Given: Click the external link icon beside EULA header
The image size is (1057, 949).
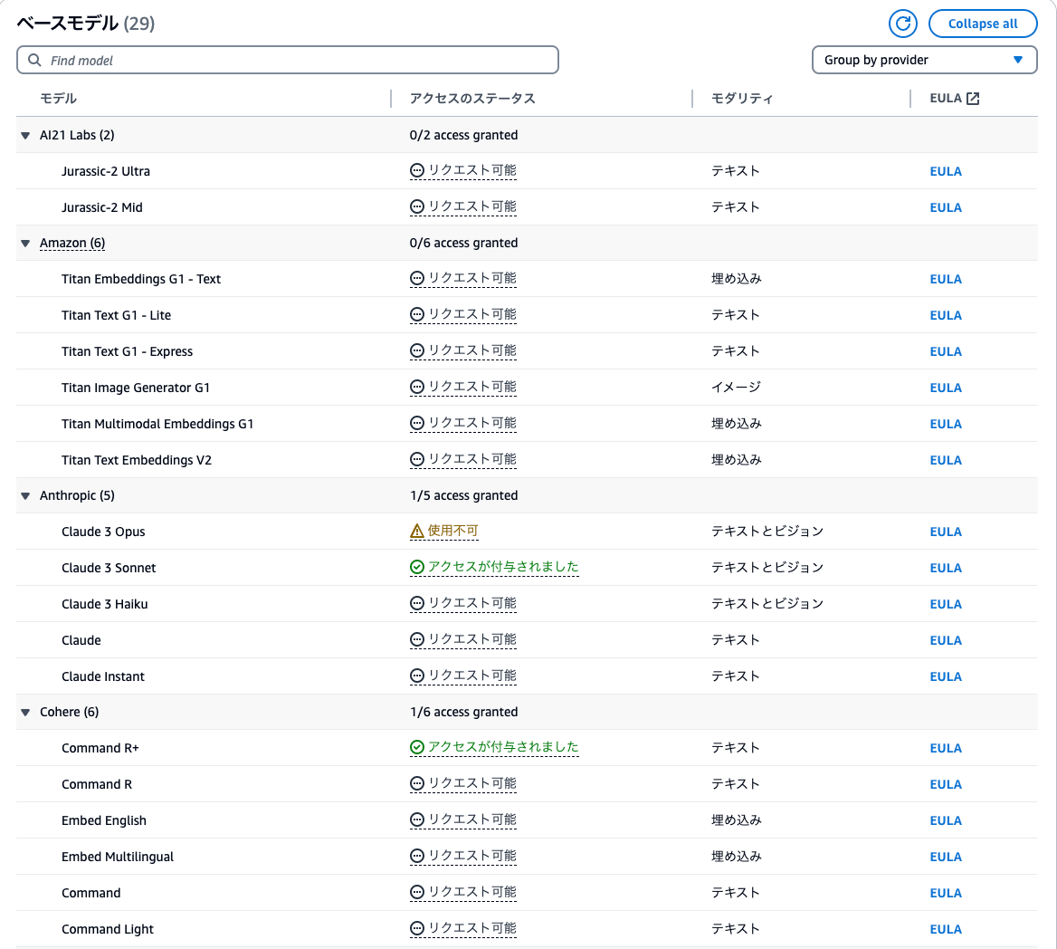Looking at the screenshot, I should [x=973, y=99].
